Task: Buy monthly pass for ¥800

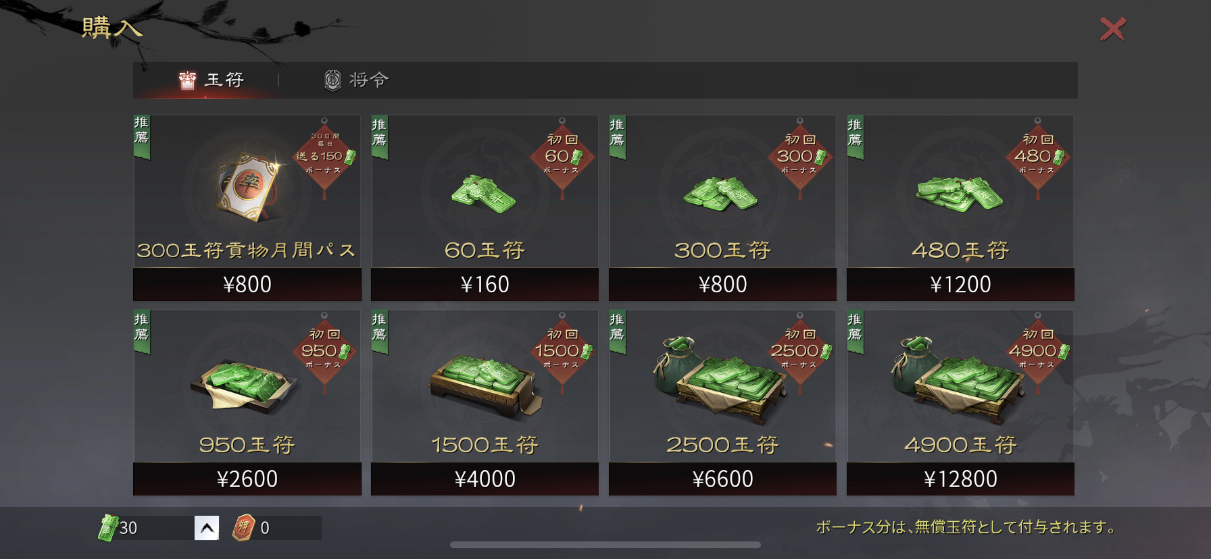Action: pyautogui.click(x=247, y=284)
